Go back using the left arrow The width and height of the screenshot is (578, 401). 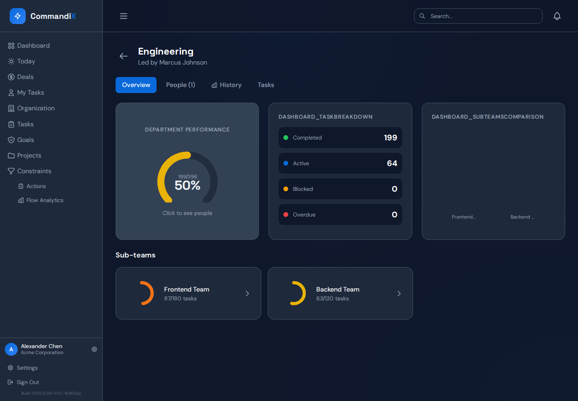click(x=124, y=56)
